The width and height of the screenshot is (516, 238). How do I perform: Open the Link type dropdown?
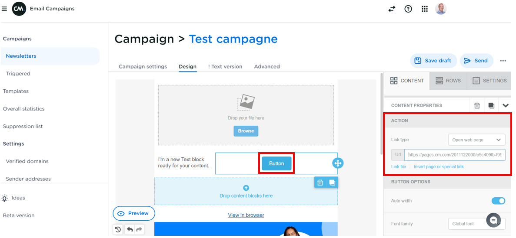click(x=476, y=140)
